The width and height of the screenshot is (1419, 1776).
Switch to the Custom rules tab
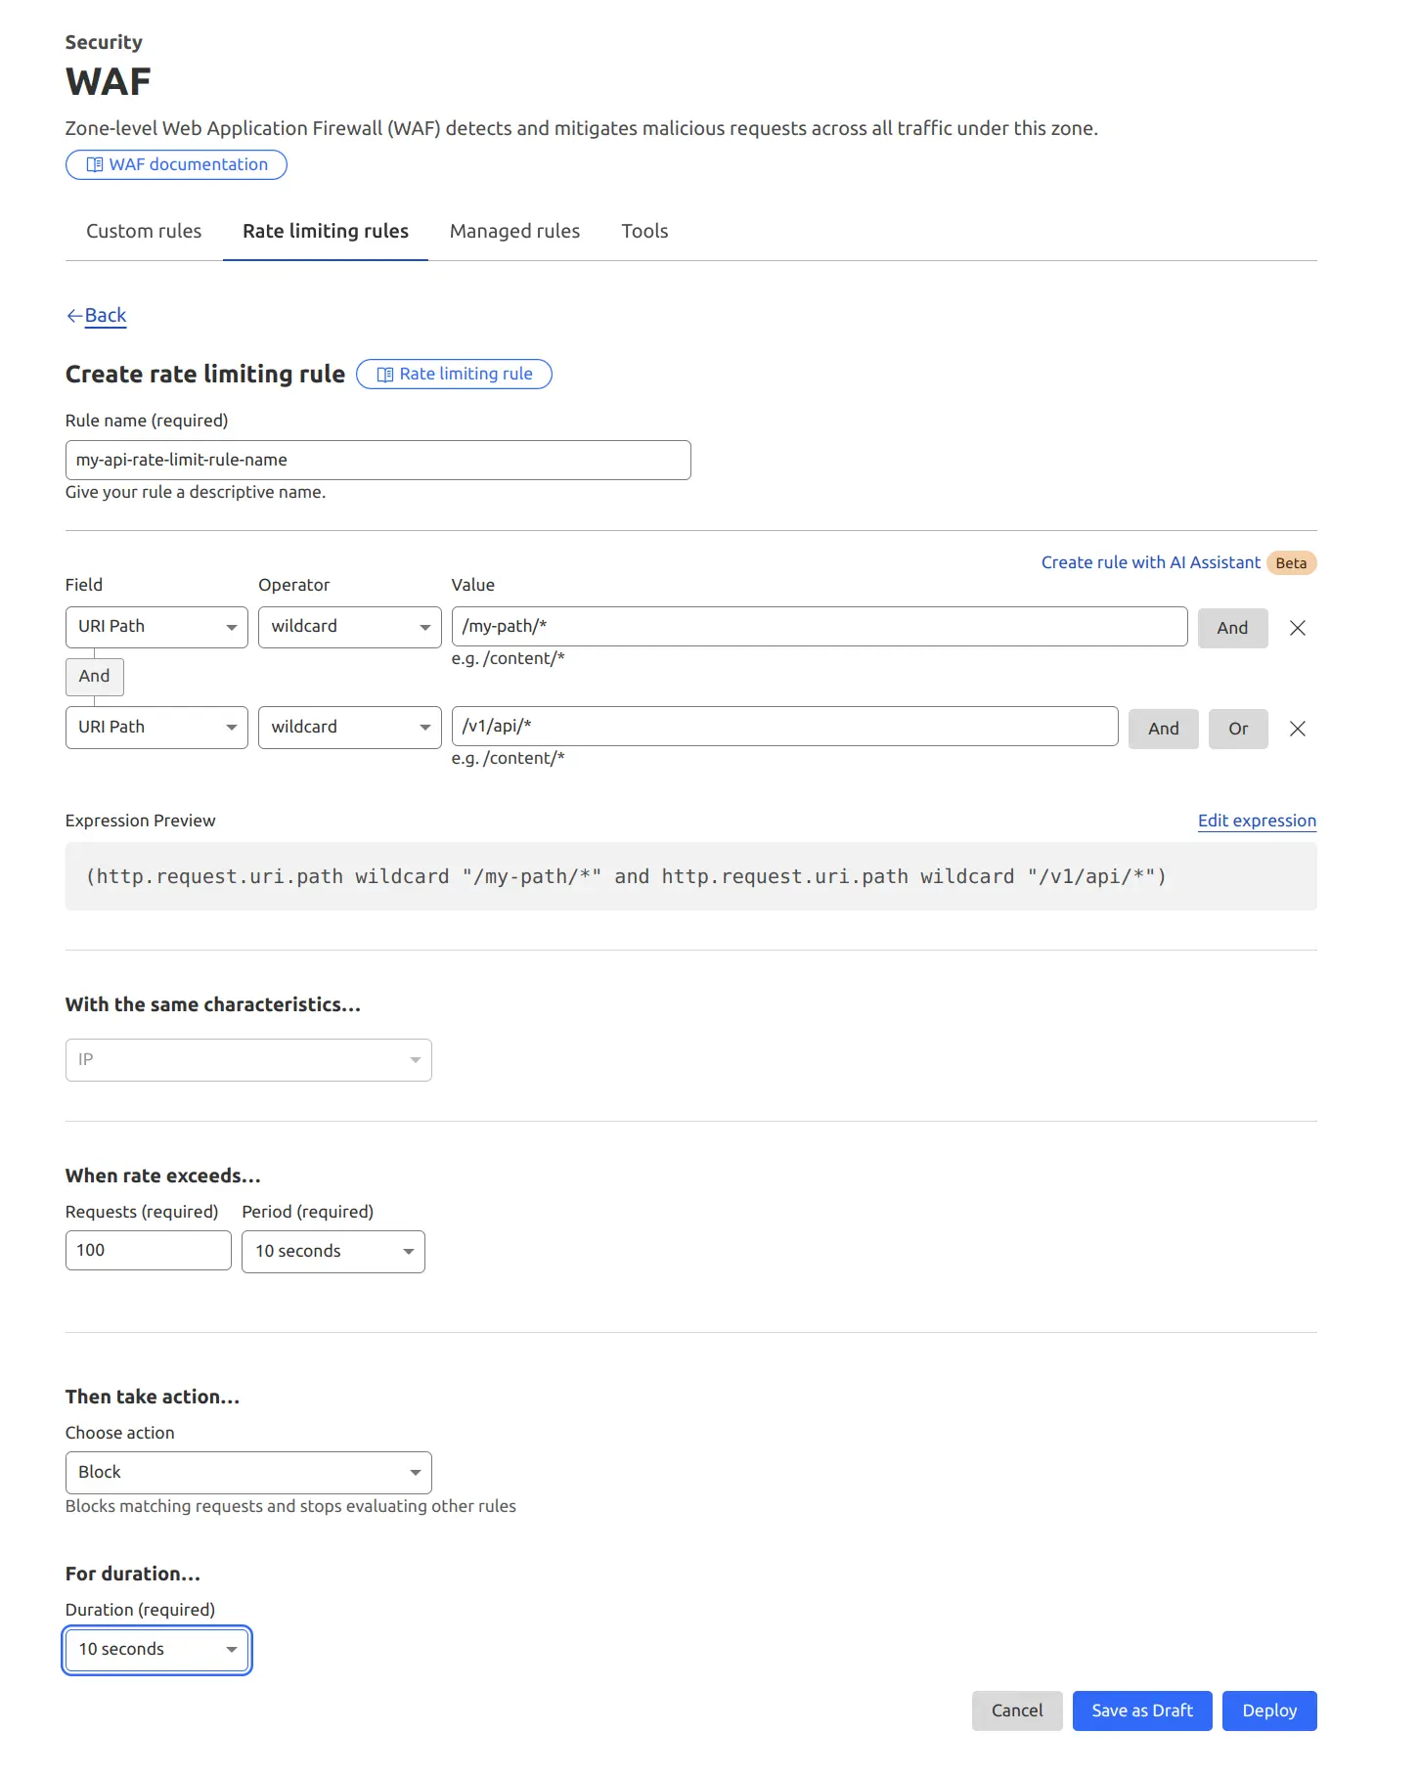tap(144, 231)
